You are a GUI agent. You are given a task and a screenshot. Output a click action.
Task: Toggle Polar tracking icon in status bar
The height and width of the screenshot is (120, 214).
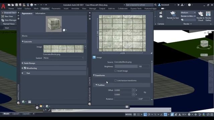tap(149, 114)
